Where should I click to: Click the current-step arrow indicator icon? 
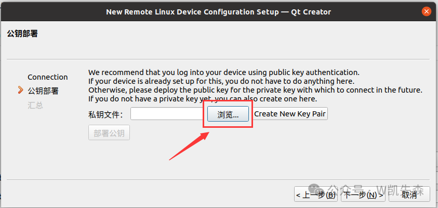pyautogui.click(x=20, y=91)
